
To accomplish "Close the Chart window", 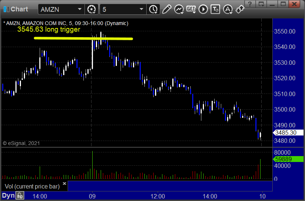I will tap(294, 4).
